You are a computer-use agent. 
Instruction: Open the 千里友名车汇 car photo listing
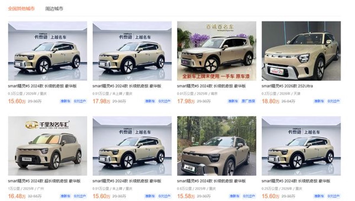pyautogui.click(x=48, y=146)
